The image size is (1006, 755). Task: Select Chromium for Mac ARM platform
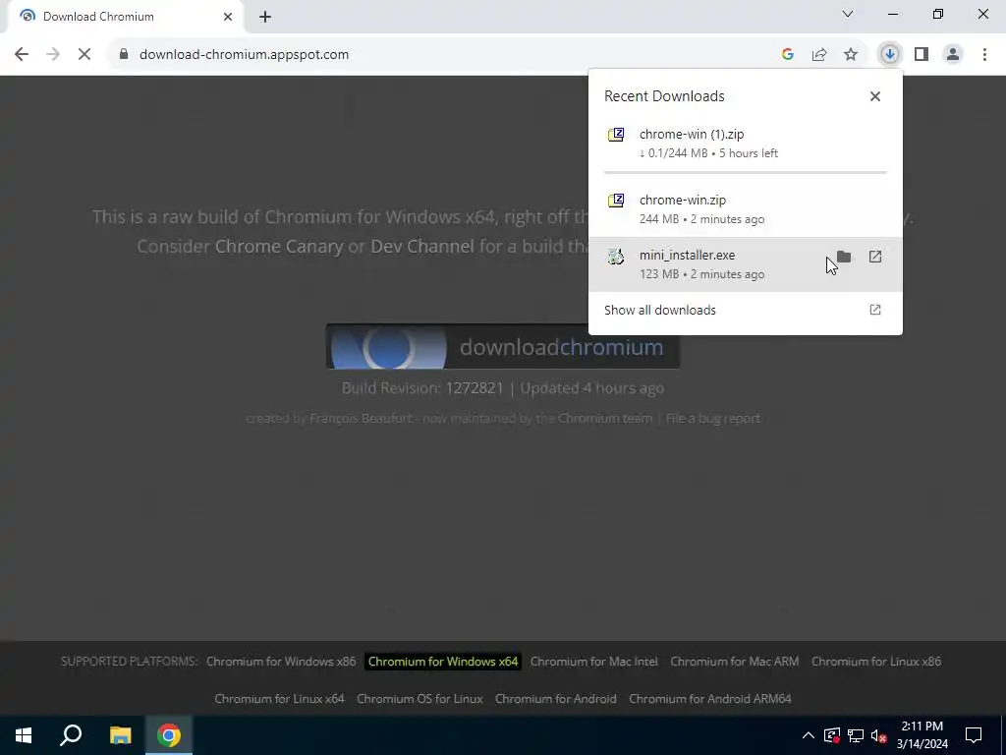point(735,662)
